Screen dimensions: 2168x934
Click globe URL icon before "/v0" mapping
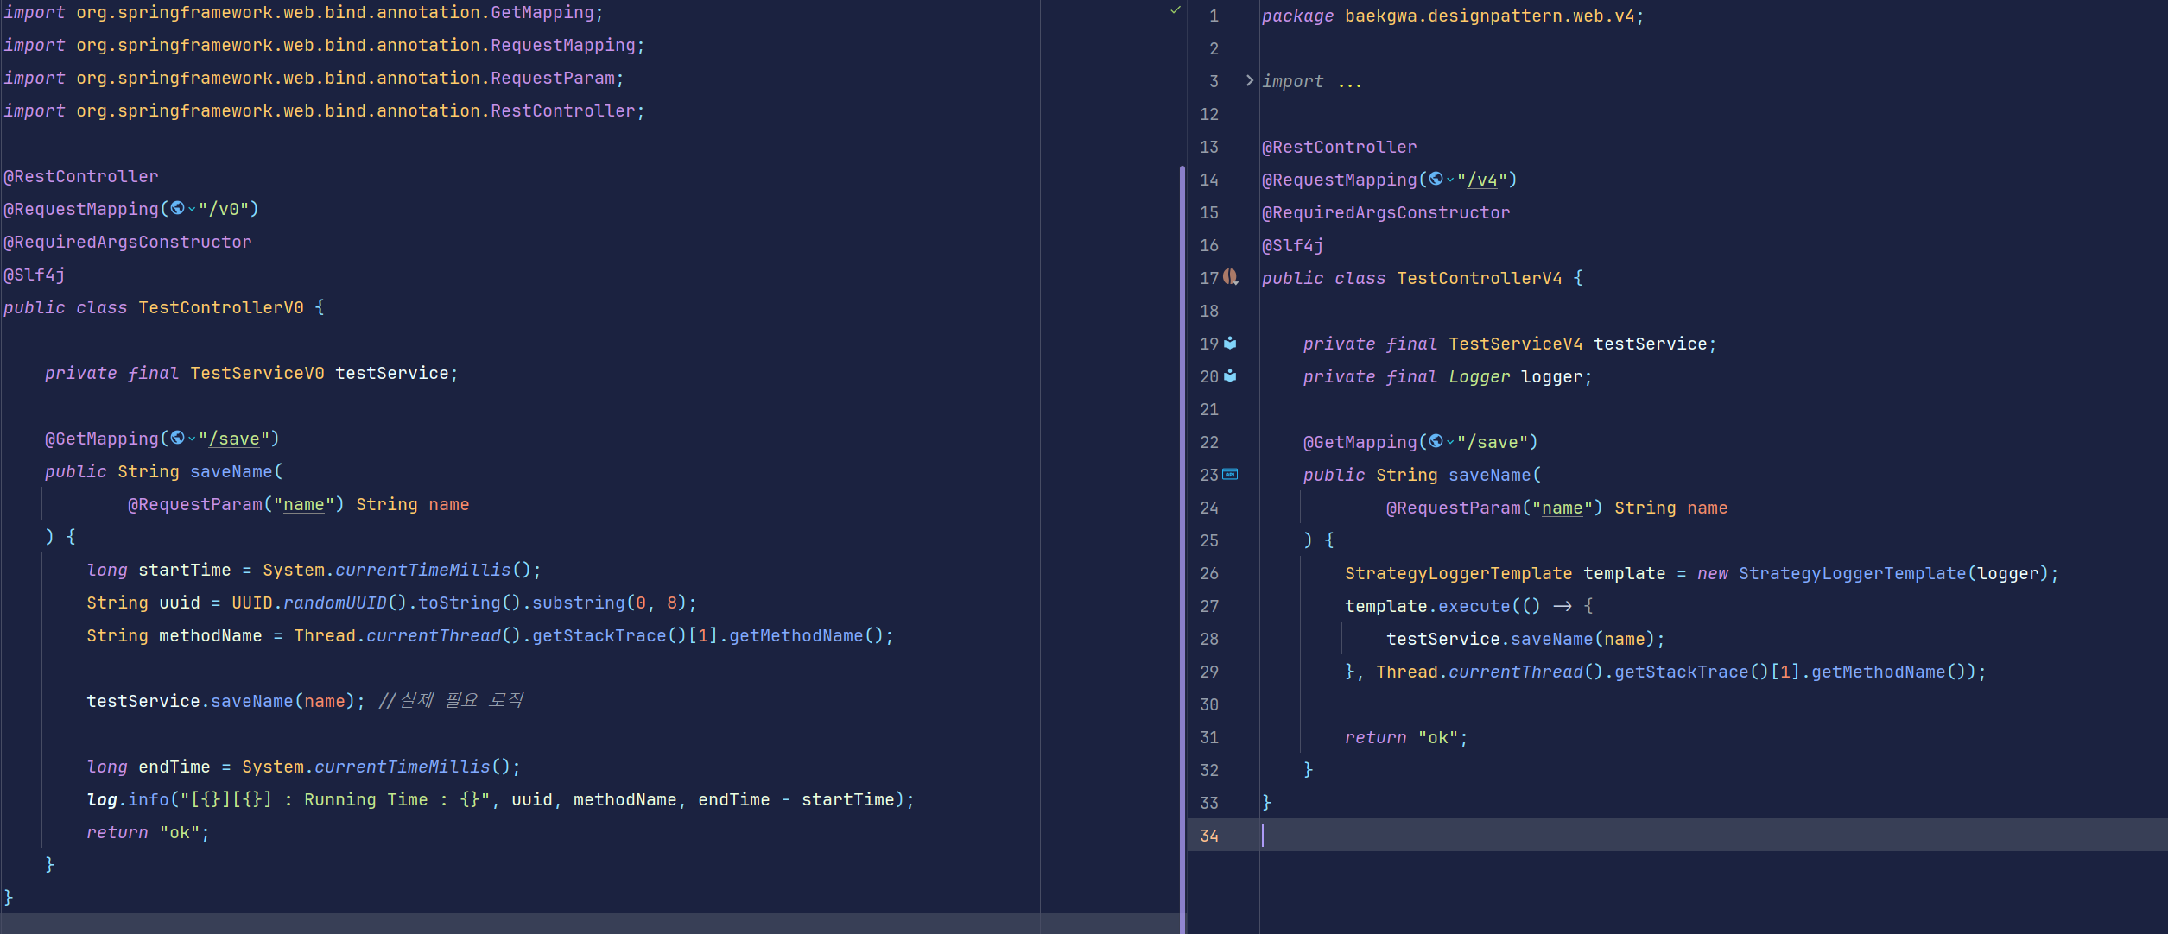tap(177, 208)
